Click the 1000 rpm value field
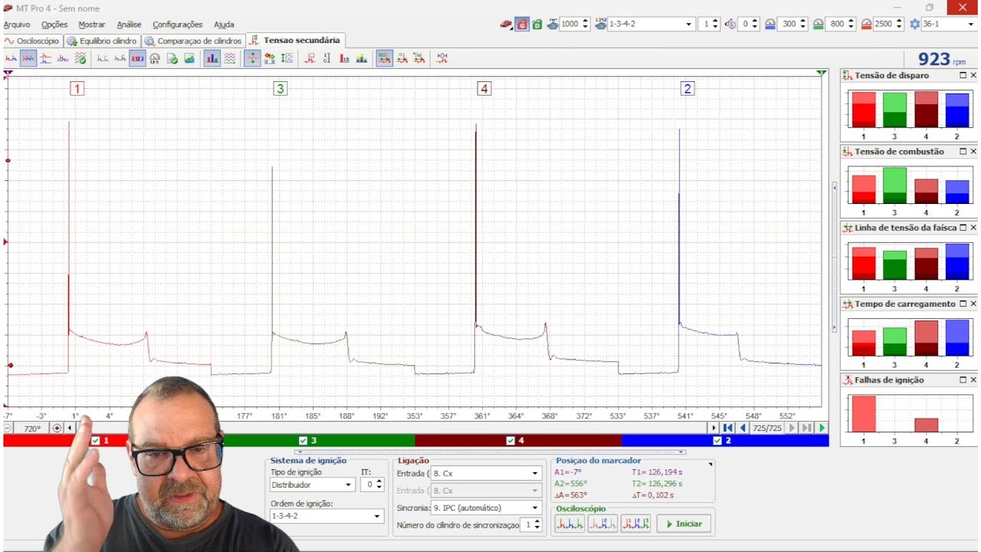The image size is (981, 552). coord(575,24)
